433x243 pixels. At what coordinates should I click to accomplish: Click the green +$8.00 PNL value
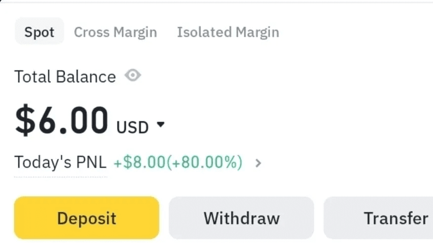[x=139, y=162]
